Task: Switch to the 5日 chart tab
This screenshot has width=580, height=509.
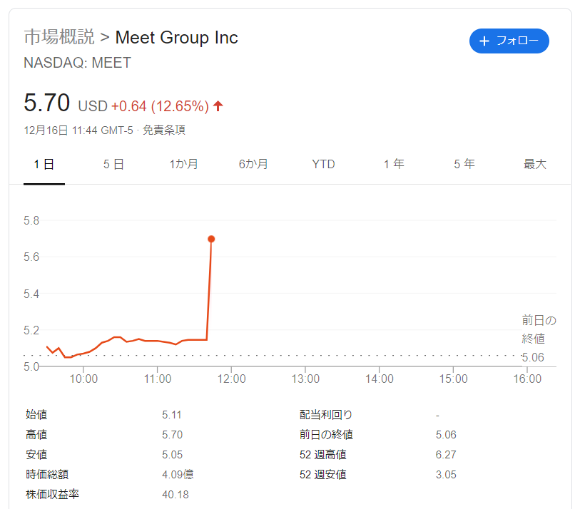Action: pyautogui.click(x=113, y=165)
